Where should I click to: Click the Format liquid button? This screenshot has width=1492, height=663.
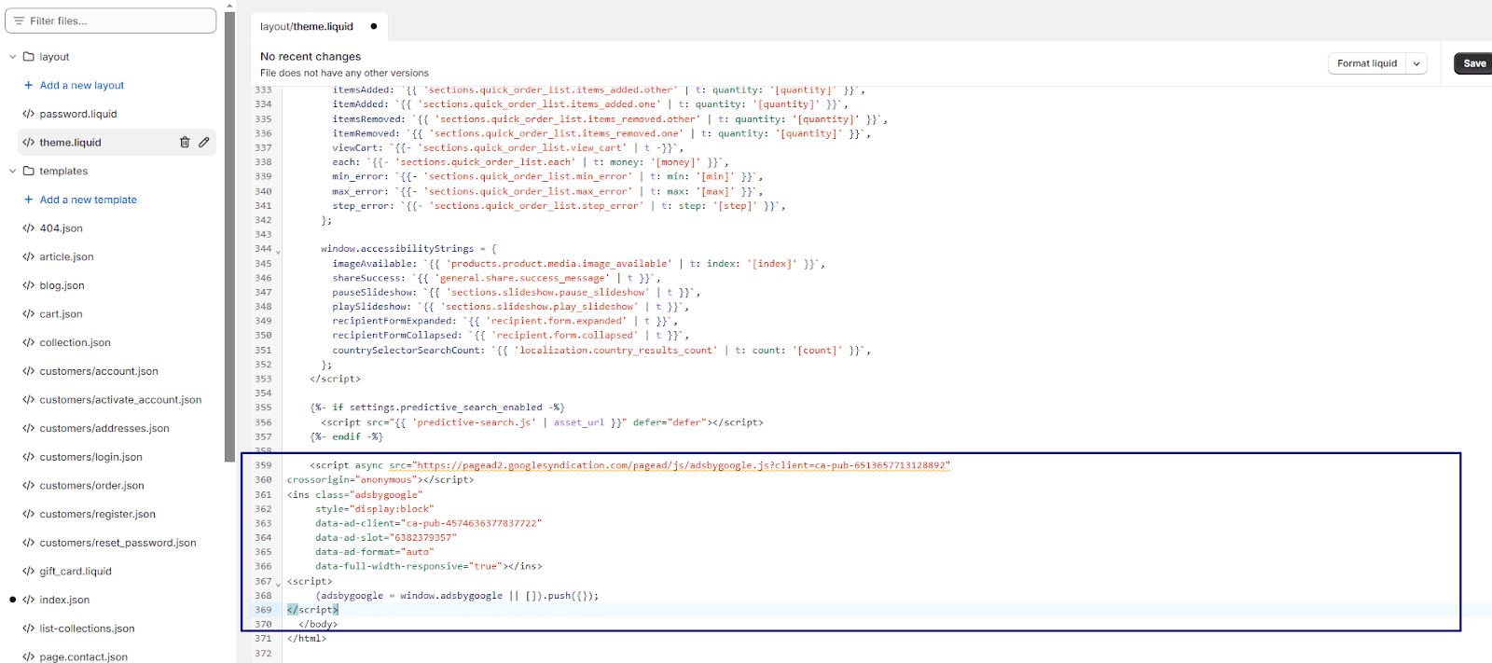pos(1367,63)
